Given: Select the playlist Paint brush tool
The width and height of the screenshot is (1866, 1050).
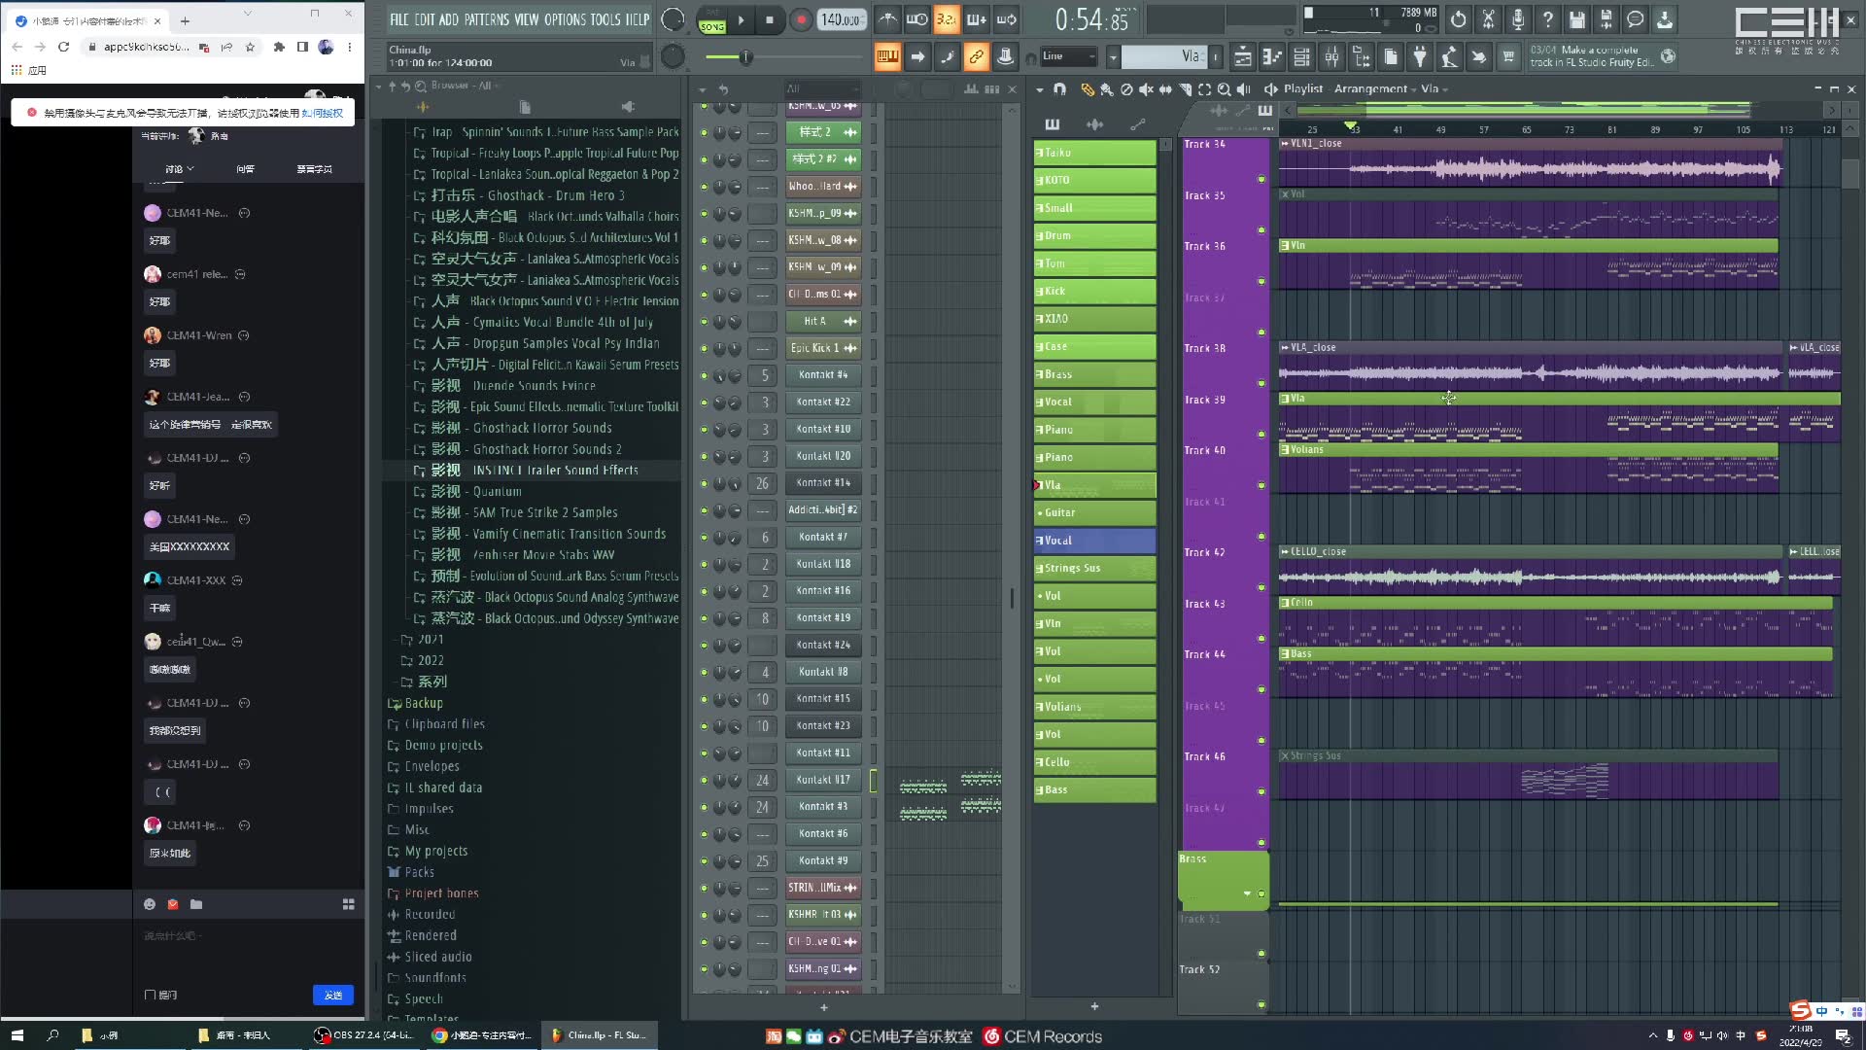Looking at the screenshot, I should click(x=1106, y=89).
